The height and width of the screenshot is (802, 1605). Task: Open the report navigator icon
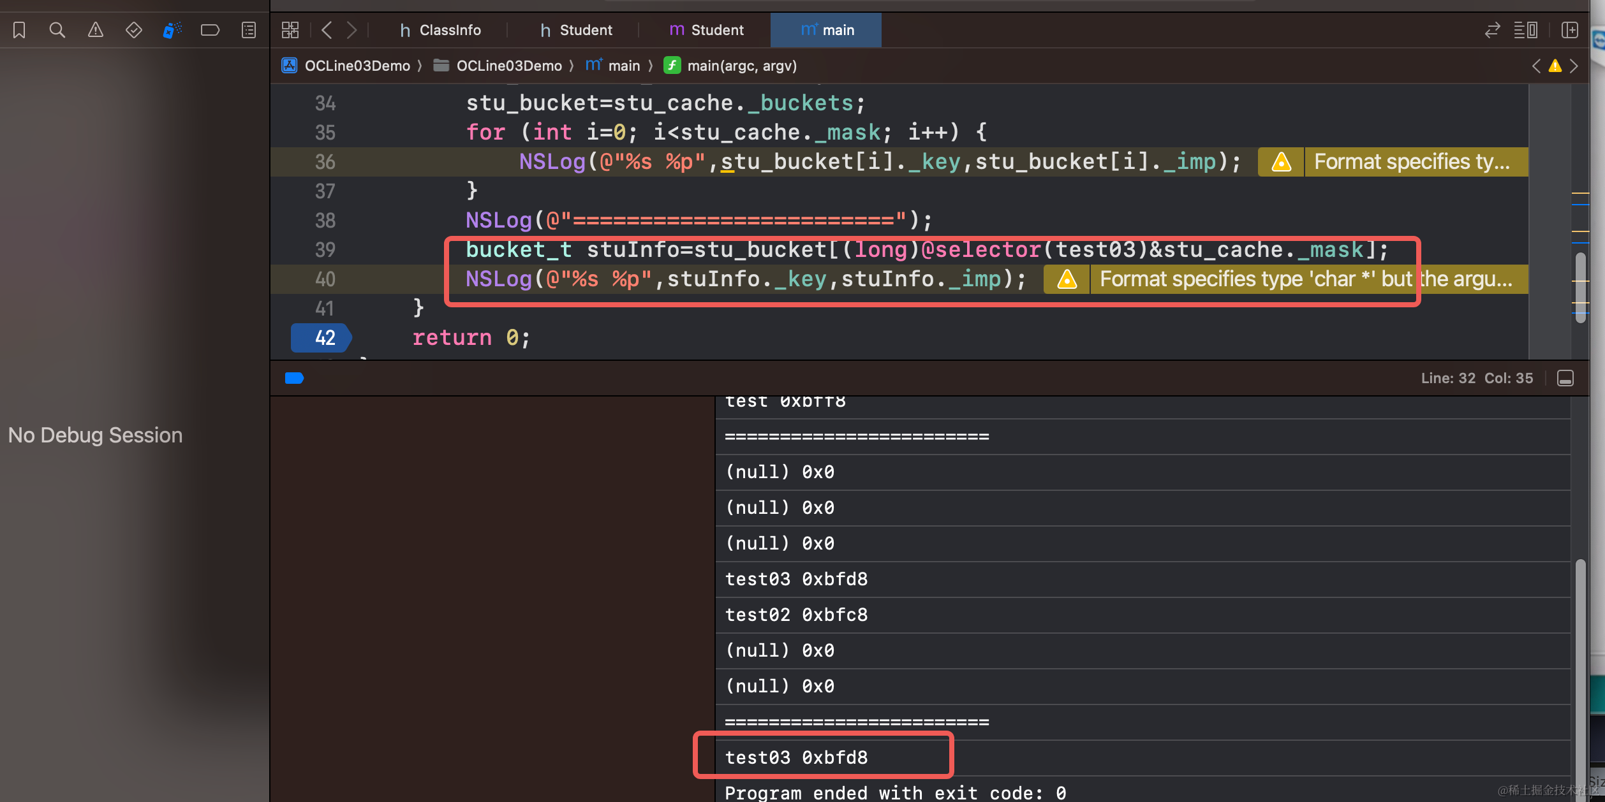pyautogui.click(x=249, y=30)
